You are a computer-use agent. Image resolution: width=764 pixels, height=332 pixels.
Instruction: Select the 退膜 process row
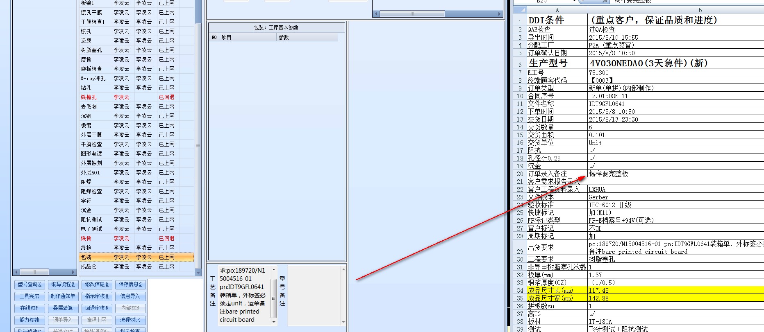(136, 41)
